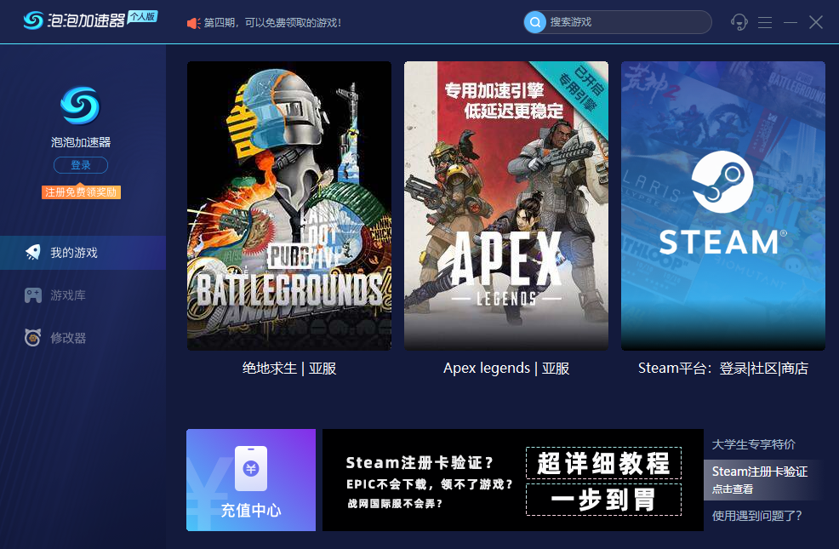
Task: Select the 我的游戏 sidebar tab
Action: coord(83,253)
